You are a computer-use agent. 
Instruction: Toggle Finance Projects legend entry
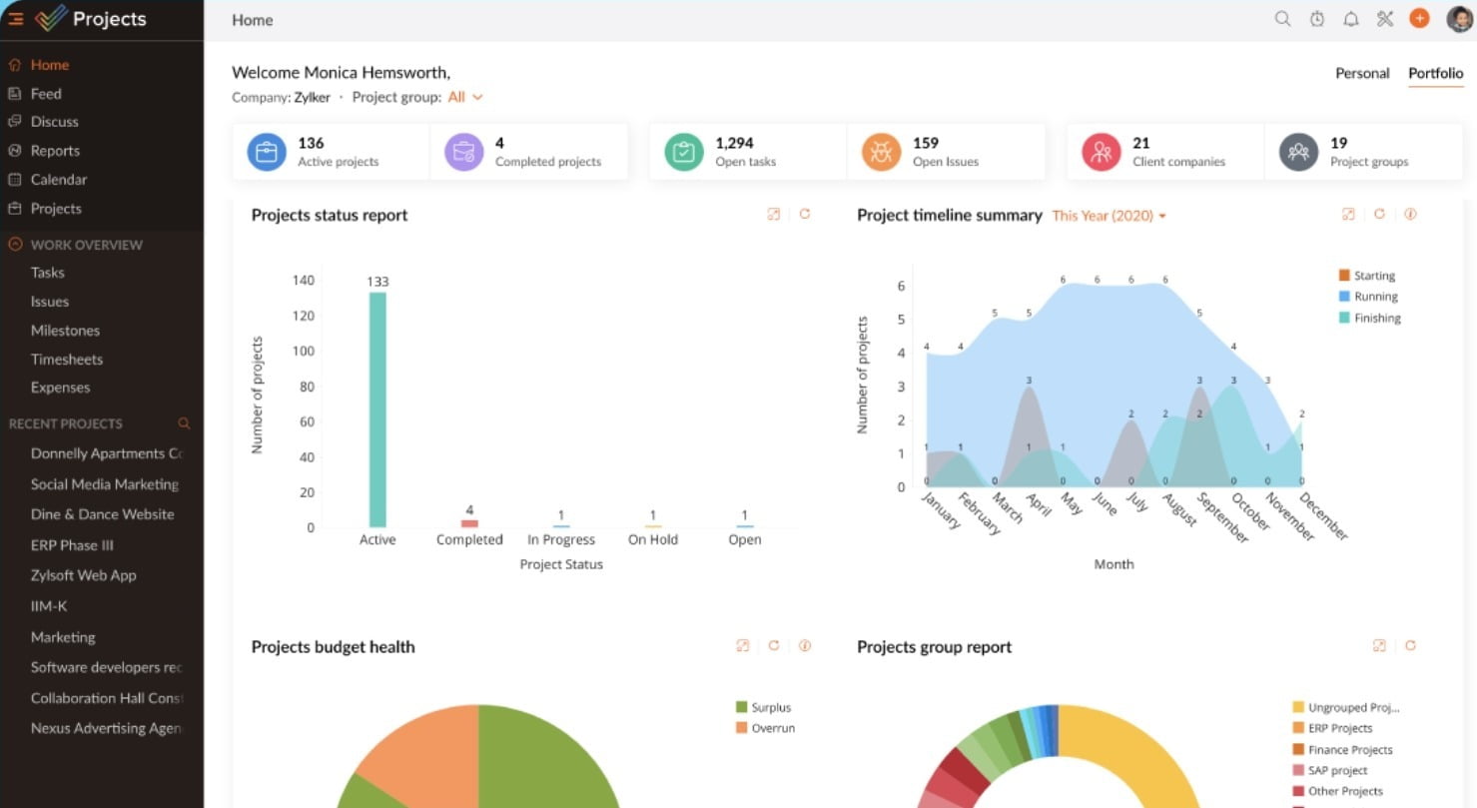point(1342,749)
